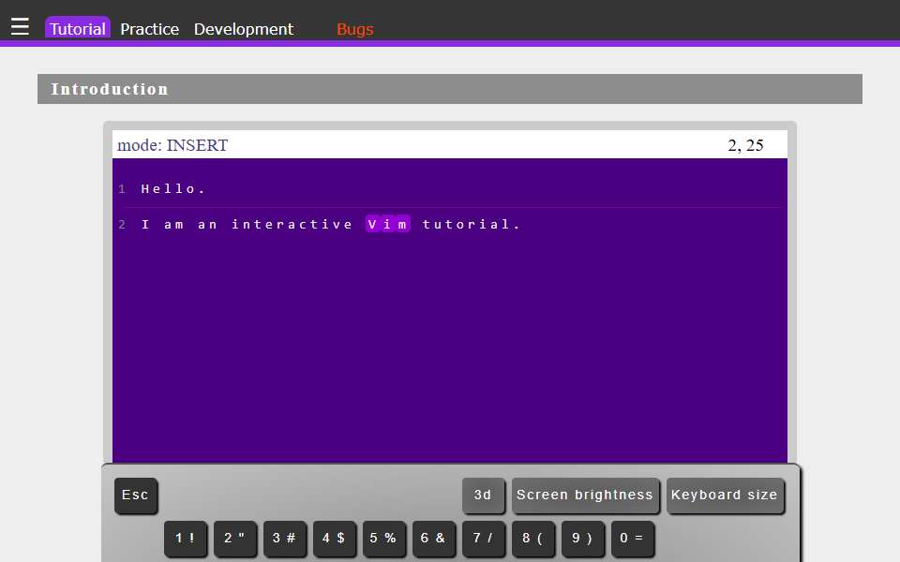Tap the '2 "' key
The image size is (900, 562).
pyautogui.click(x=234, y=538)
